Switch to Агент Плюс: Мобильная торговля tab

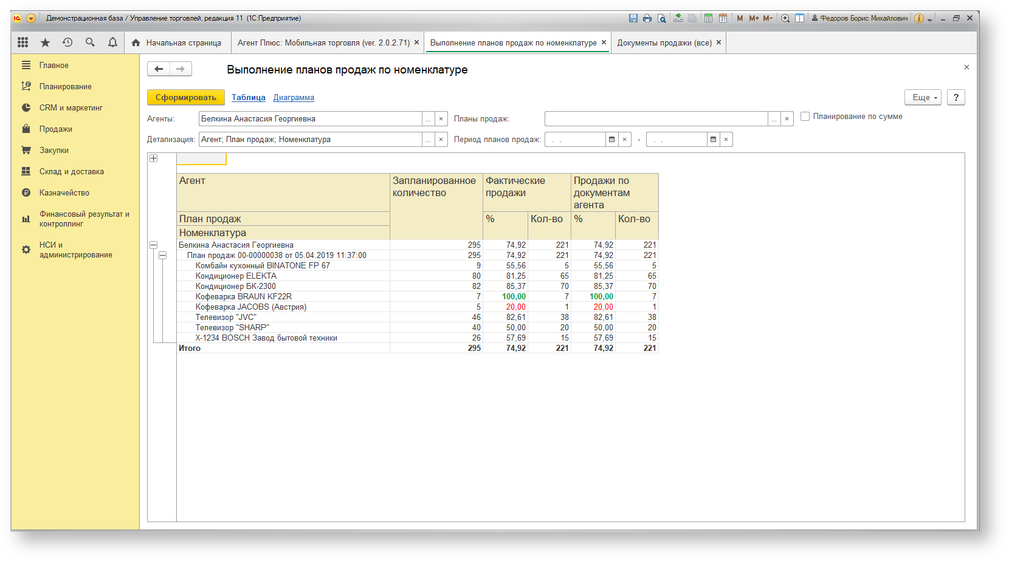click(323, 42)
